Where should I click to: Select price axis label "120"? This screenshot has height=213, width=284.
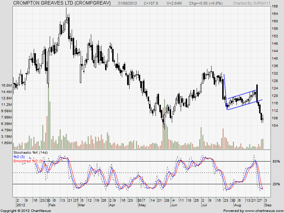(x=275, y=96)
